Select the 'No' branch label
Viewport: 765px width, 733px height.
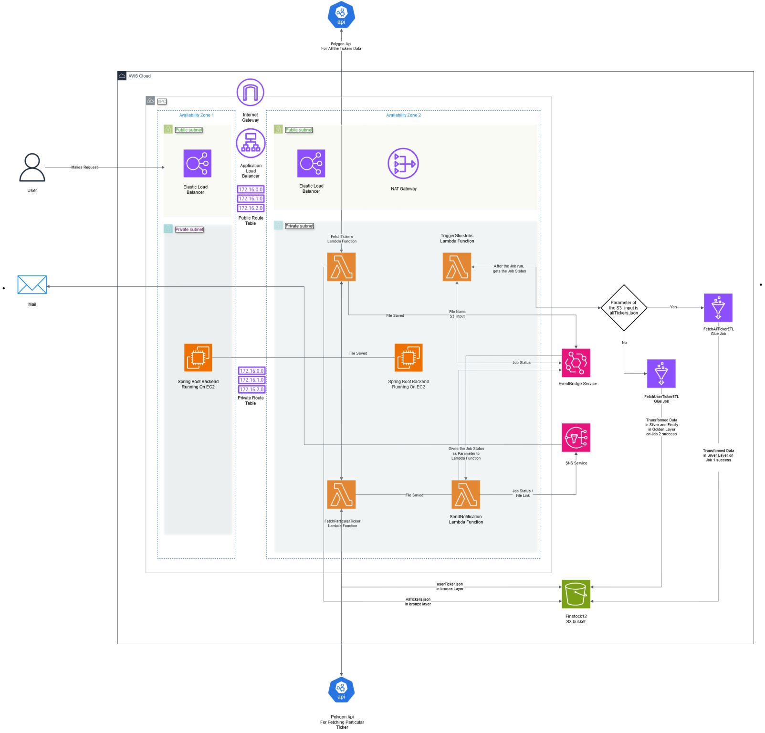pyautogui.click(x=624, y=343)
